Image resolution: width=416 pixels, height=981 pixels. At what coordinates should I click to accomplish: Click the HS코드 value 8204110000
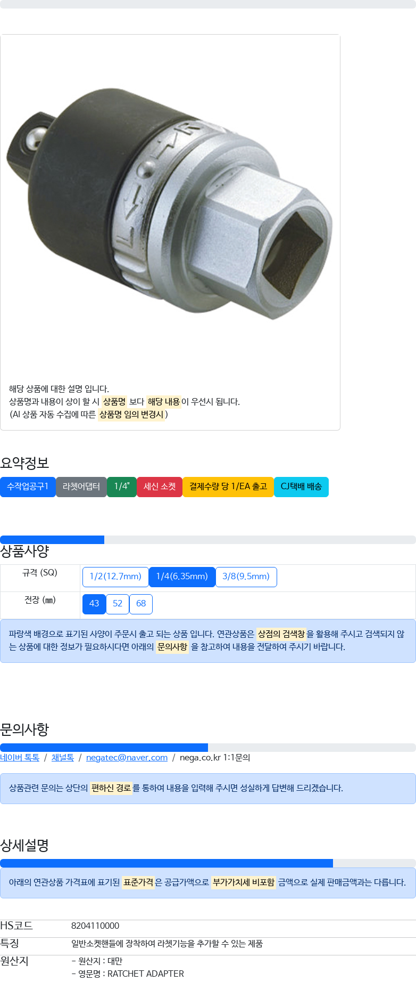coord(95,926)
